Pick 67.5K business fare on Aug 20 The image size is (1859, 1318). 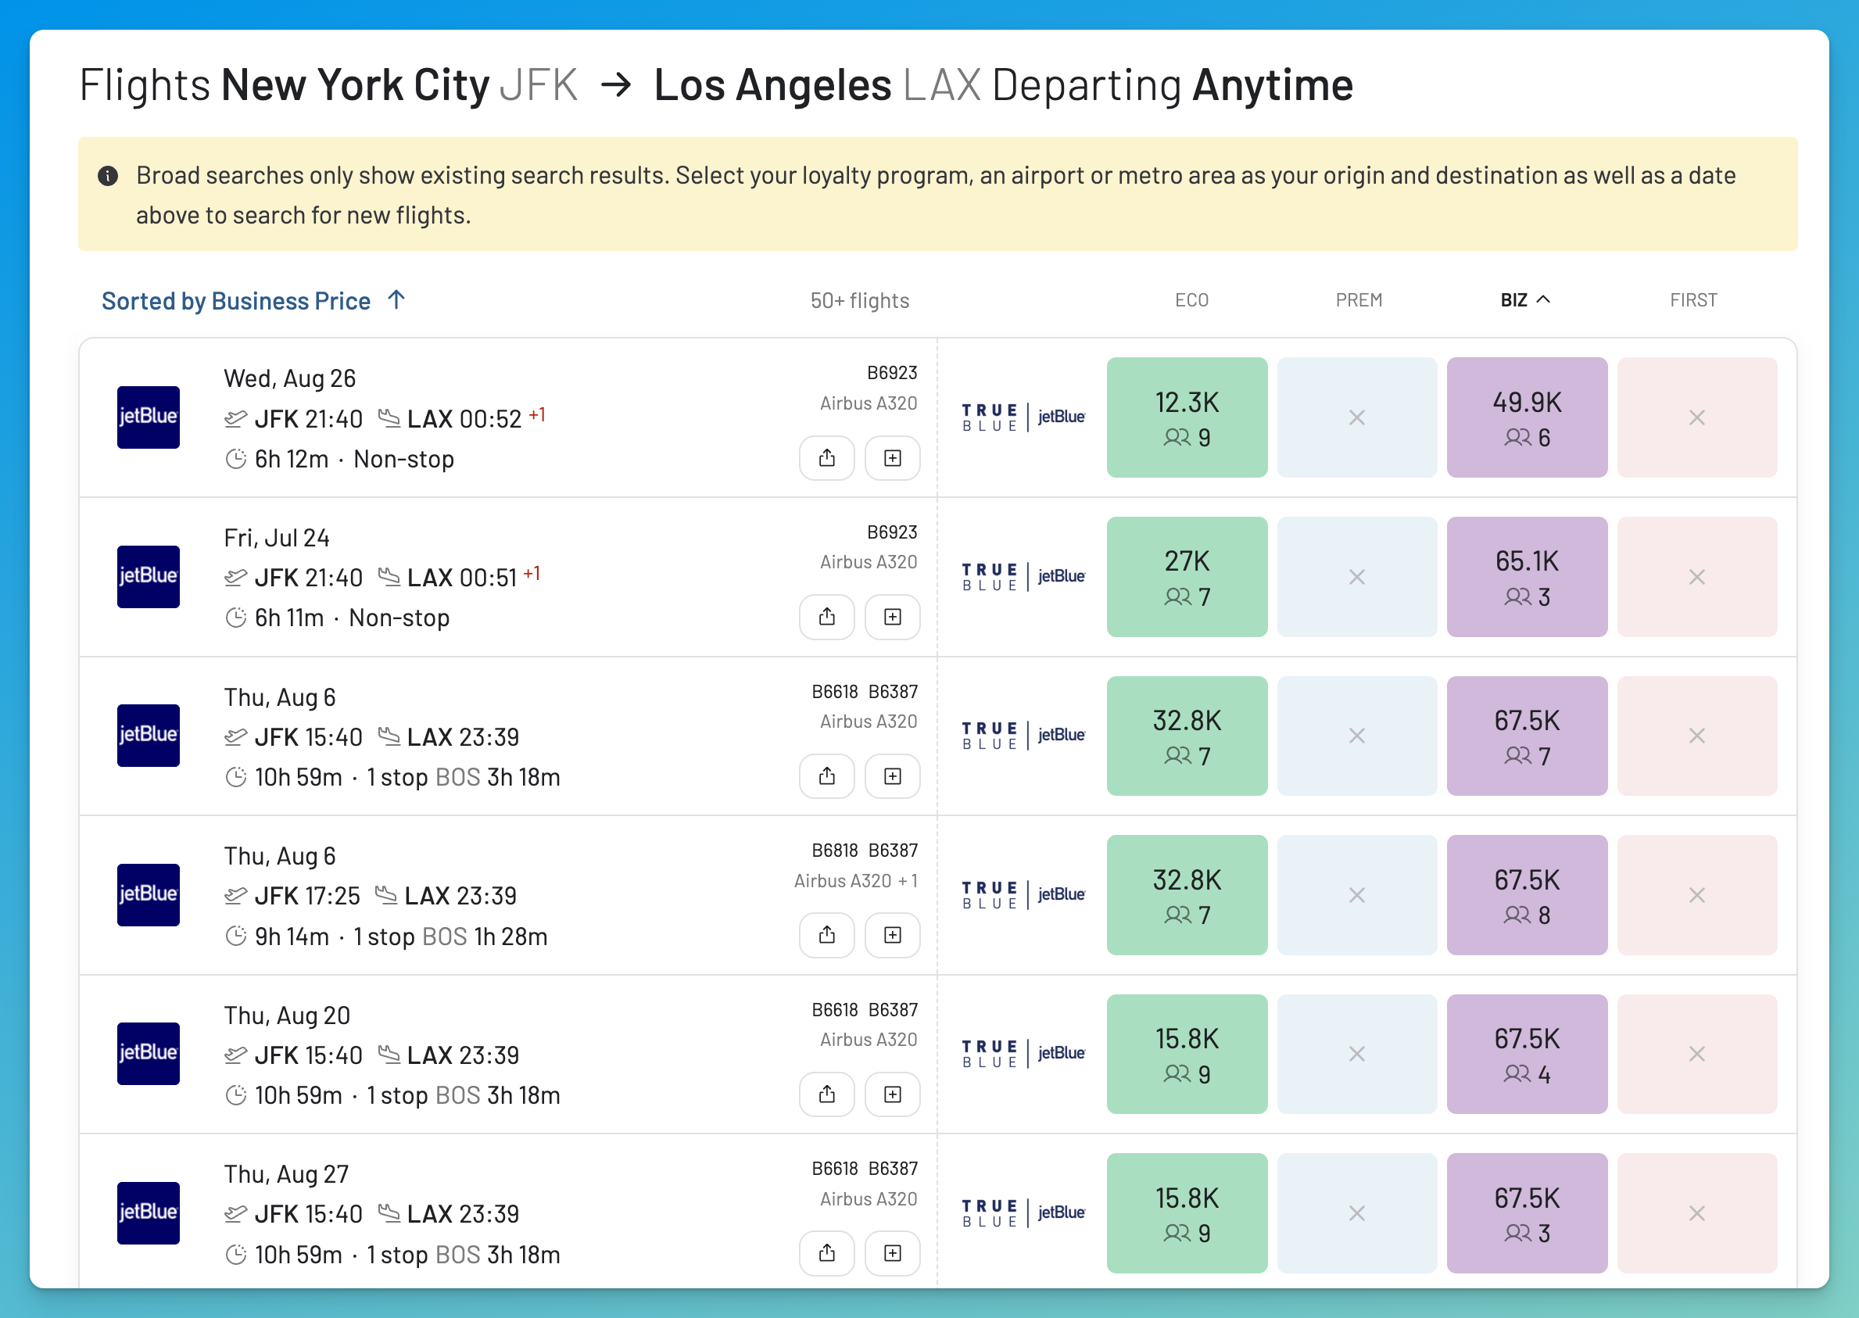[1526, 1055]
